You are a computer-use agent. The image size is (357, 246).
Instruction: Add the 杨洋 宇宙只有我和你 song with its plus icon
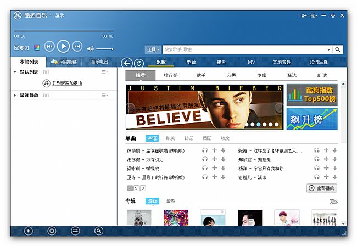coord(326,168)
